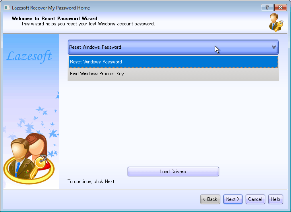Screen dimensions: 291x212
Task: Click 'To continue, click Next.' text
Action: (x=91, y=181)
